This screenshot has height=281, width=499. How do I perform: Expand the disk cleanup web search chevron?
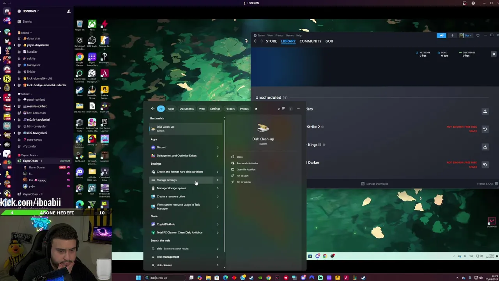point(218,265)
